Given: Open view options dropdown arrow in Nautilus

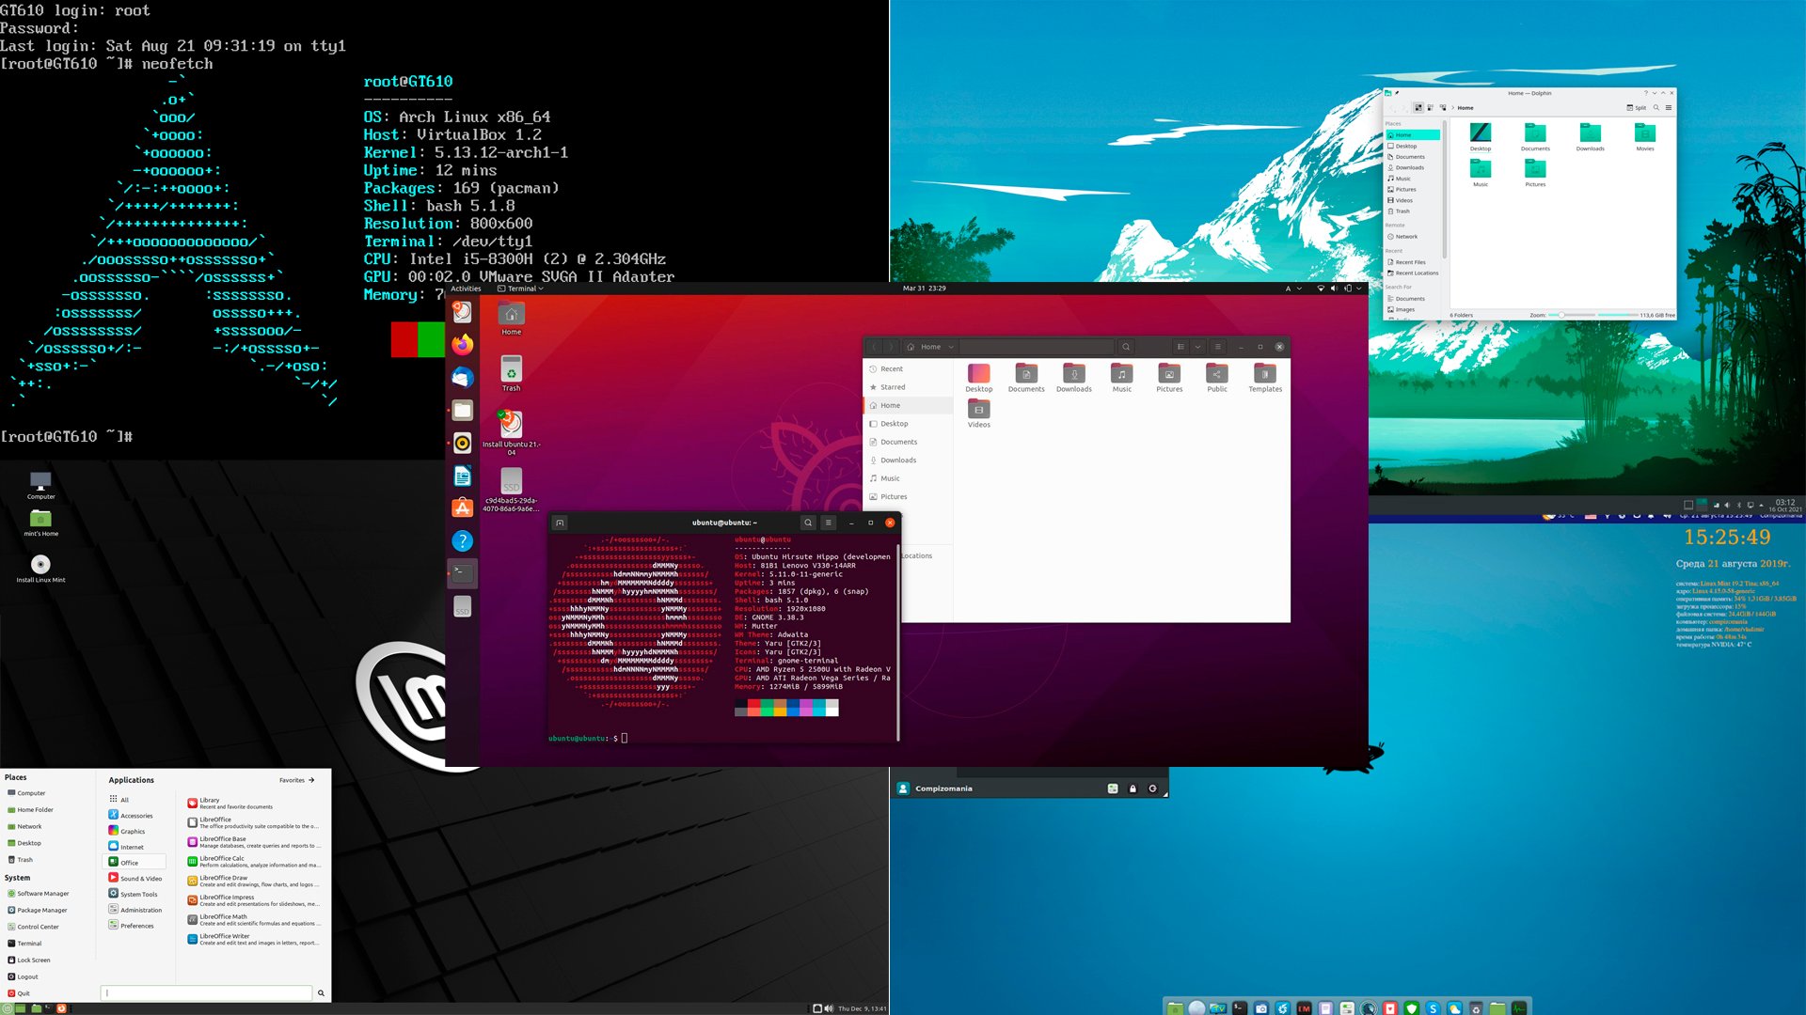Looking at the screenshot, I should point(1197,347).
